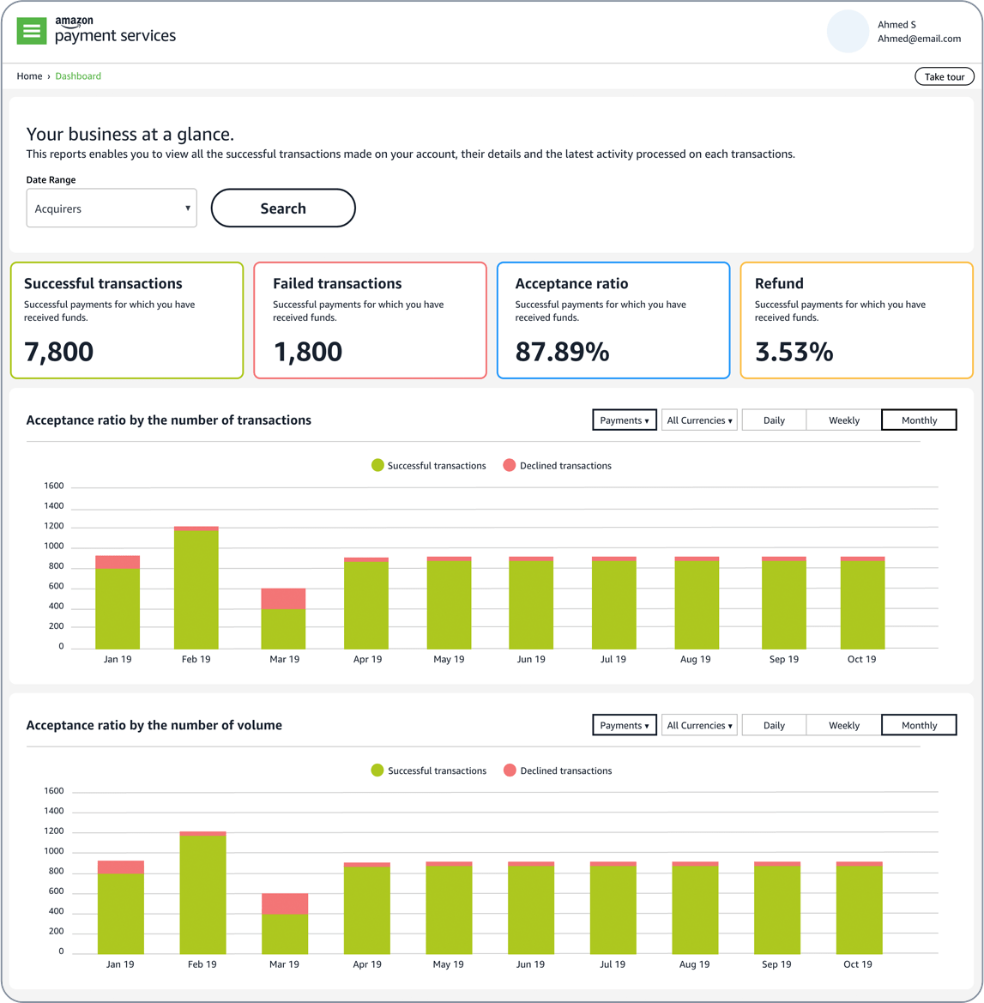Switch transactions chart to Weekly
Image resolution: width=984 pixels, height=1003 pixels.
[x=844, y=420]
